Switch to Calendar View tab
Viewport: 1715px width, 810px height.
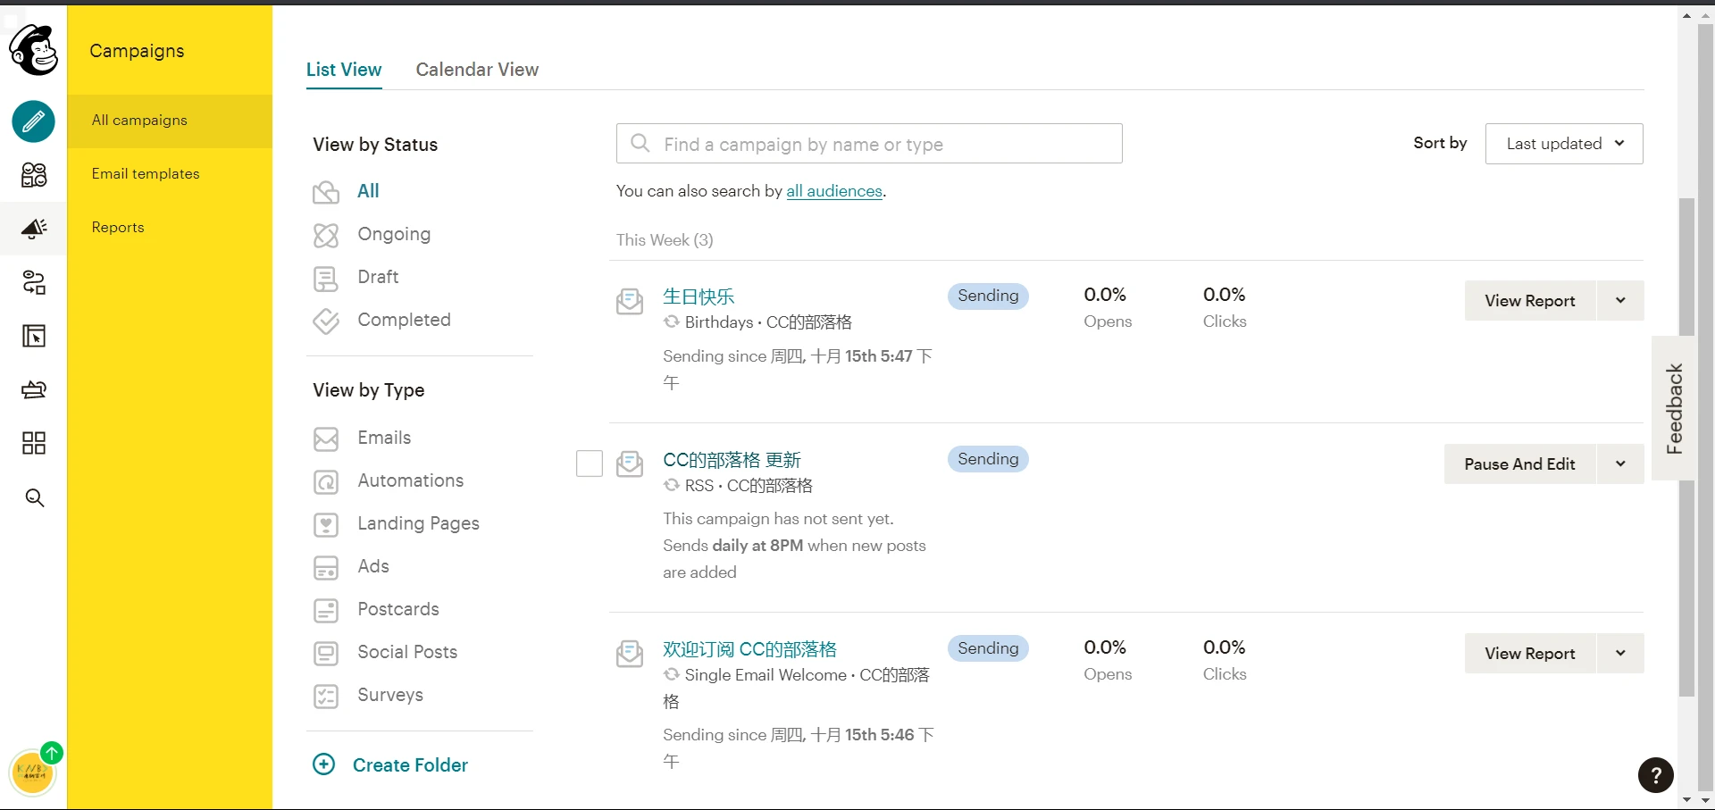477,70
